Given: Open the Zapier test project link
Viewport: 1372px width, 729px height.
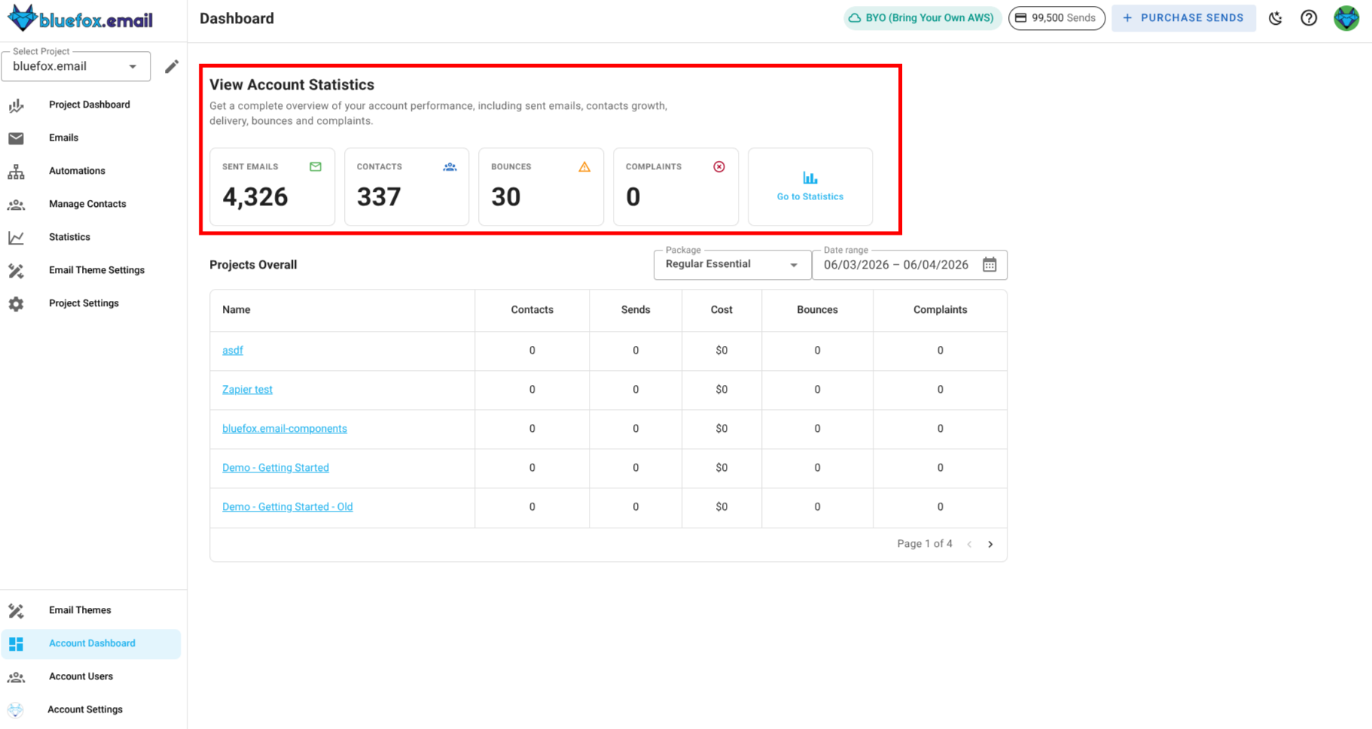Looking at the screenshot, I should tap(247, 390).
